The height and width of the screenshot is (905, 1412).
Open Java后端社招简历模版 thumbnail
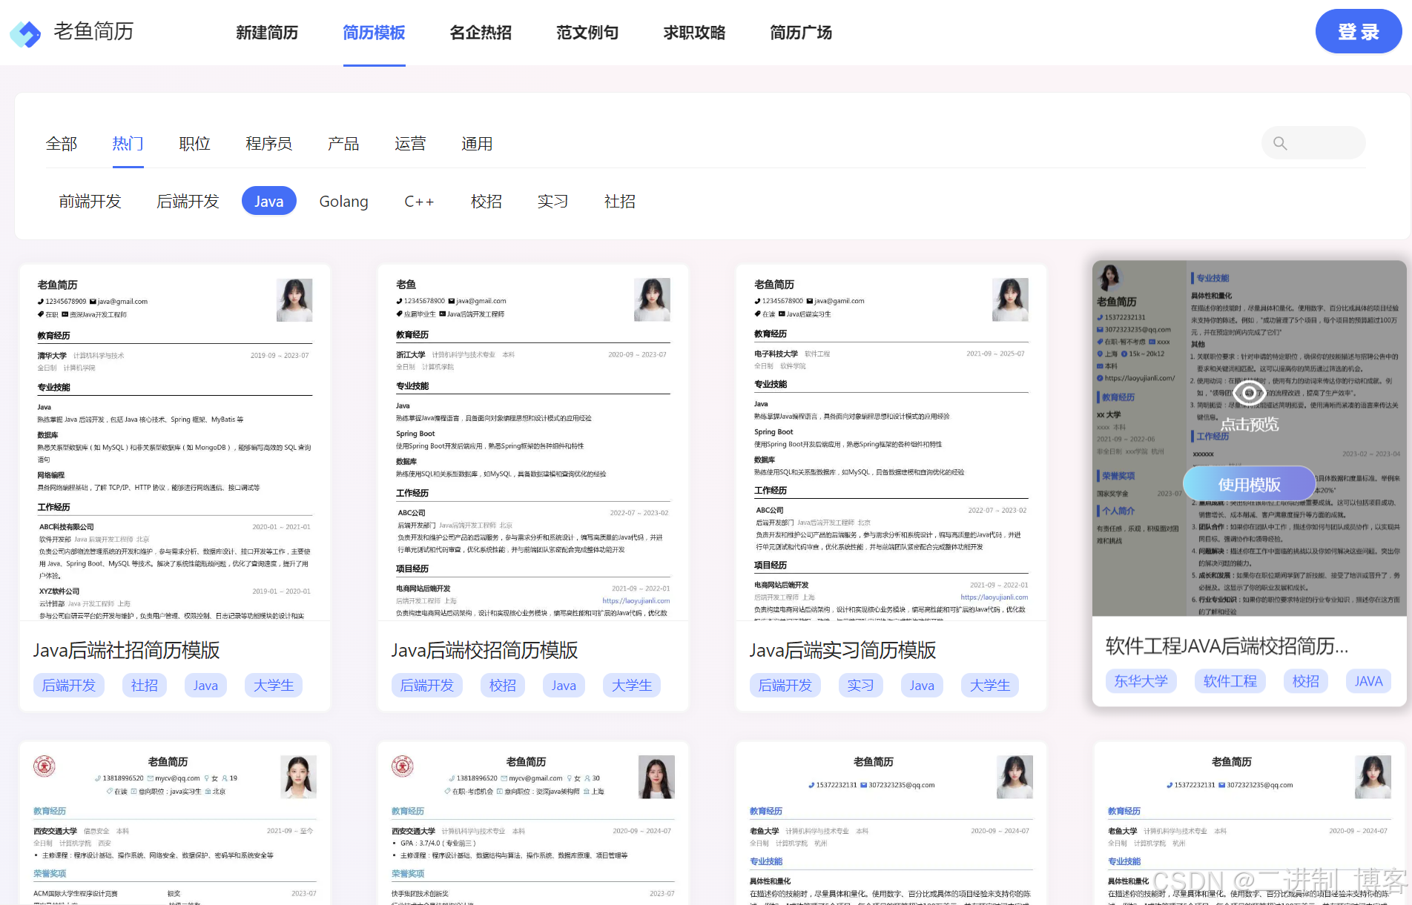(x=175, y=442)
